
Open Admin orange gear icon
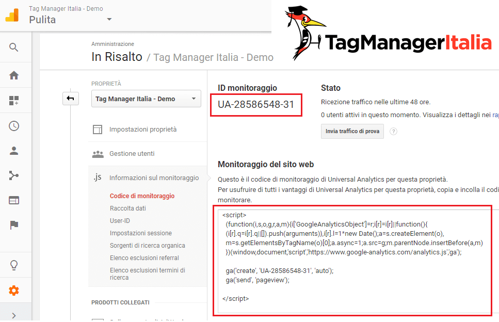tap(14, 290)
